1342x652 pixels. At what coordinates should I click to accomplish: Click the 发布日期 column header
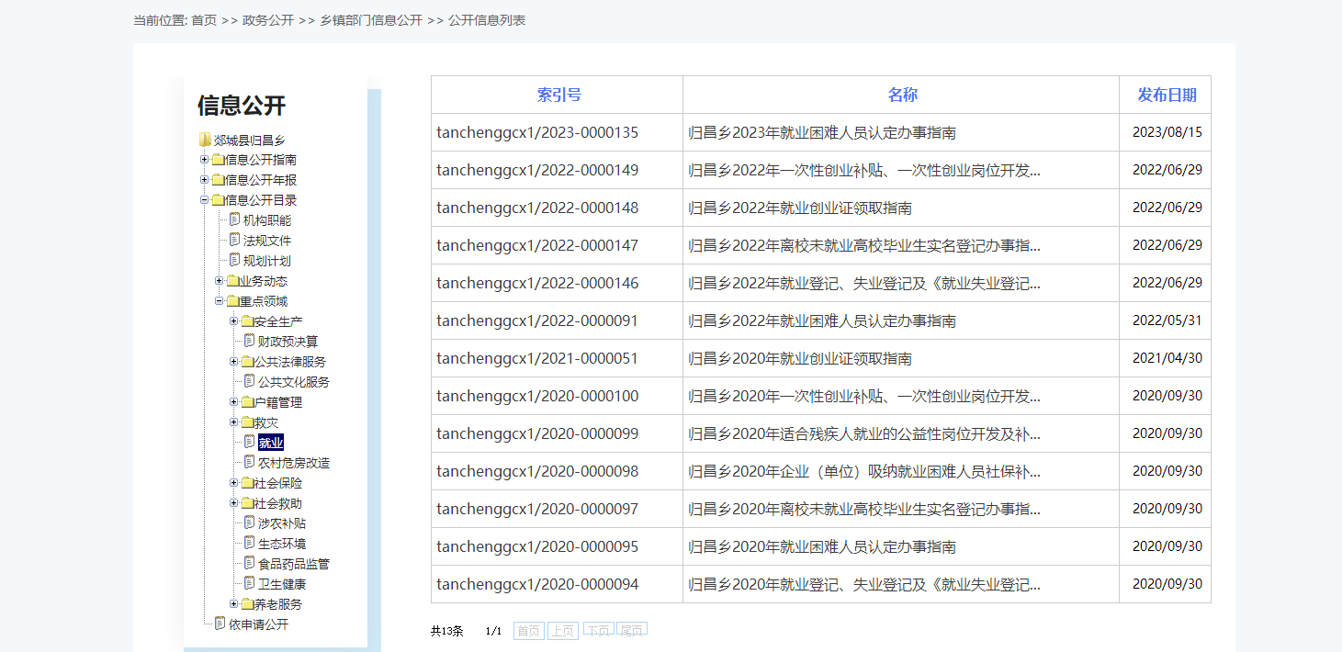coord(1167,95)
